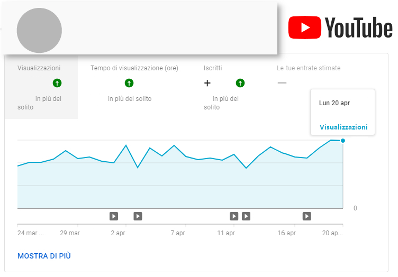
Task: Click the green up arrow under Tempo di visualizzazione
Action: click(x=129, y=83)
